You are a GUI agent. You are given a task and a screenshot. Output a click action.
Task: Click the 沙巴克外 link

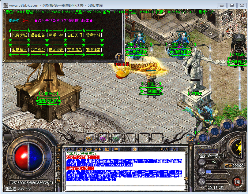pyautogui.click(x=38, y=50)
